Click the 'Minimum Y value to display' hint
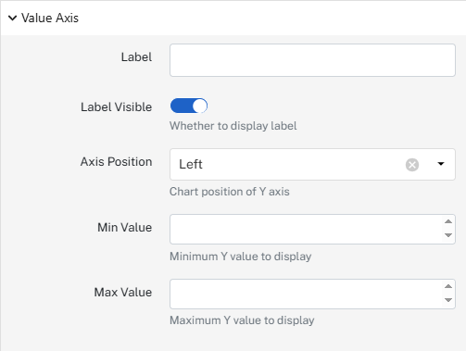Screen dimensions: 466x351 pos(241,257)
